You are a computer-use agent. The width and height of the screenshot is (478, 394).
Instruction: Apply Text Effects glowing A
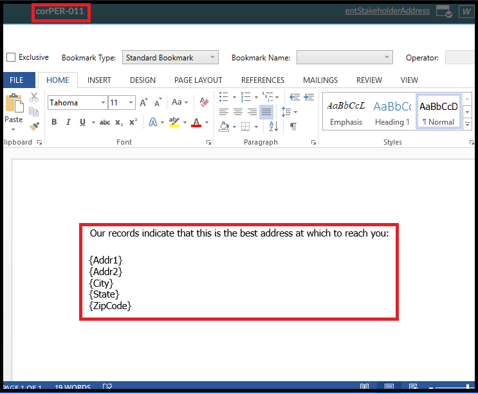coord(152,122)
